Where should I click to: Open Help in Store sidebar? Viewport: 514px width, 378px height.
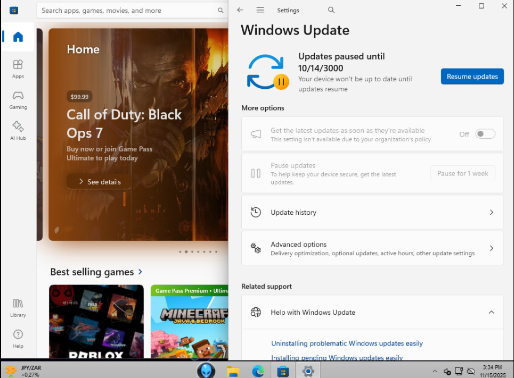[x=18, y=339]
